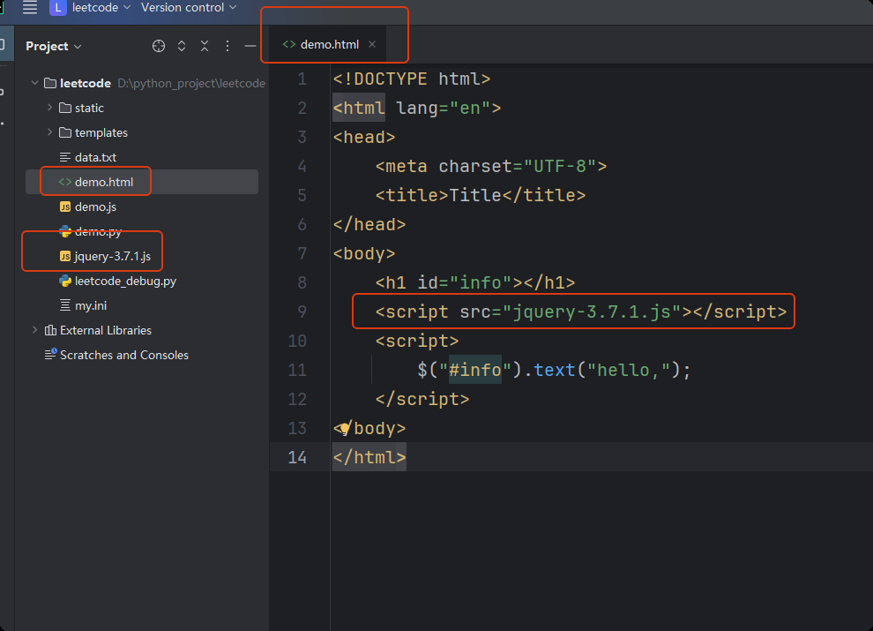The height and width of the screenshot is (631, 873).
Task: Click the leetcode project 'L' badge icon
Action: point(58,7)
